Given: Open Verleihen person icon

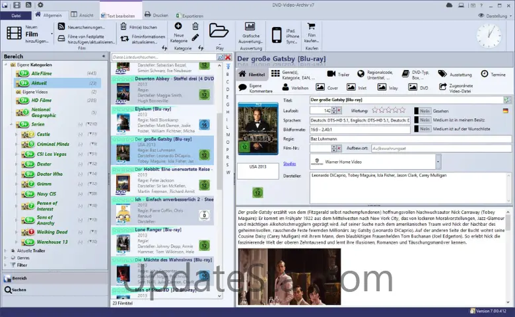Looking at the screenshot, I should [285, 87].
